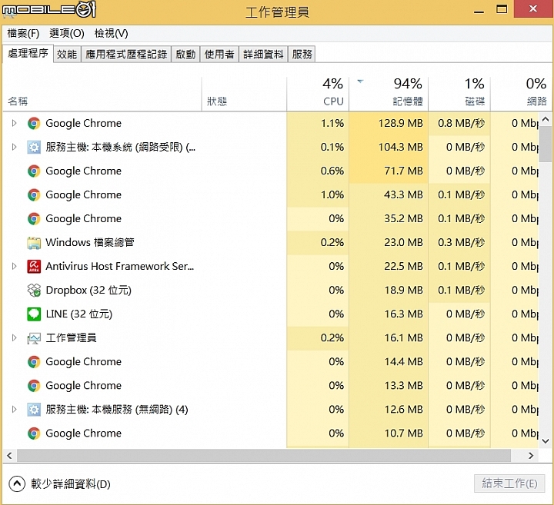
Task: Select the 1.1% CPU cell
Action: [x=318, y=123]
